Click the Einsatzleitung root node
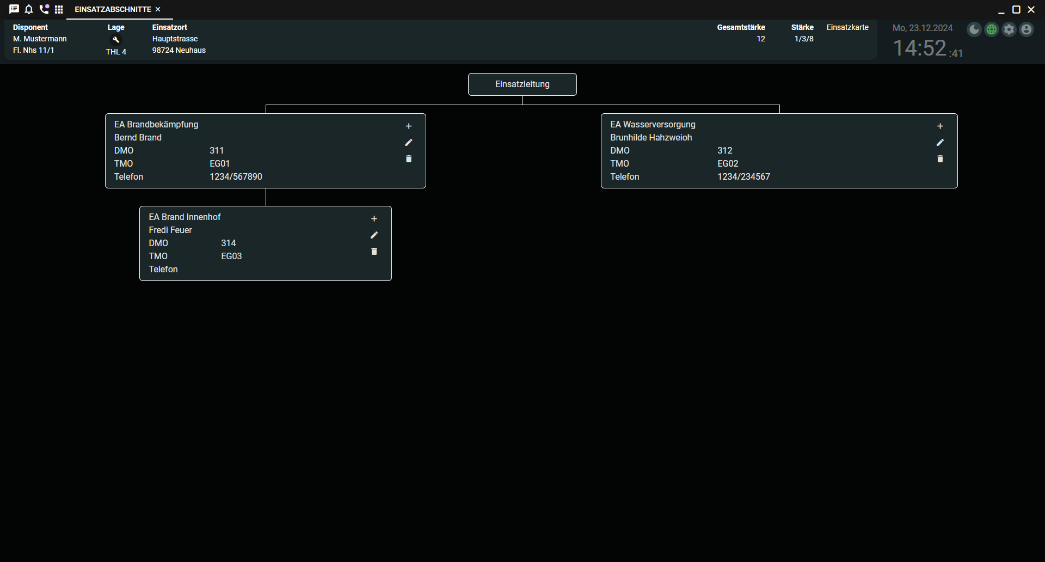 522,84
